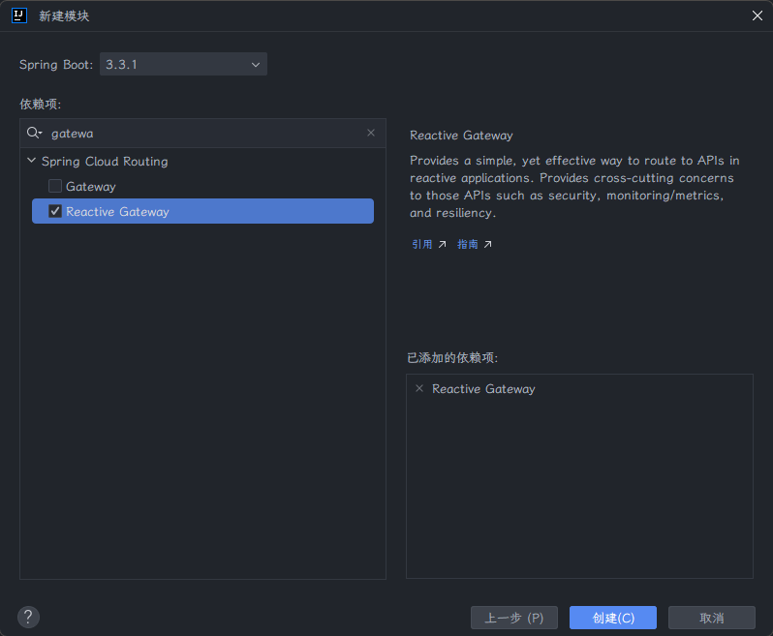Click the IntelliJ IDEA logo icon
The image size is (773, 636).
click(18, 15)
